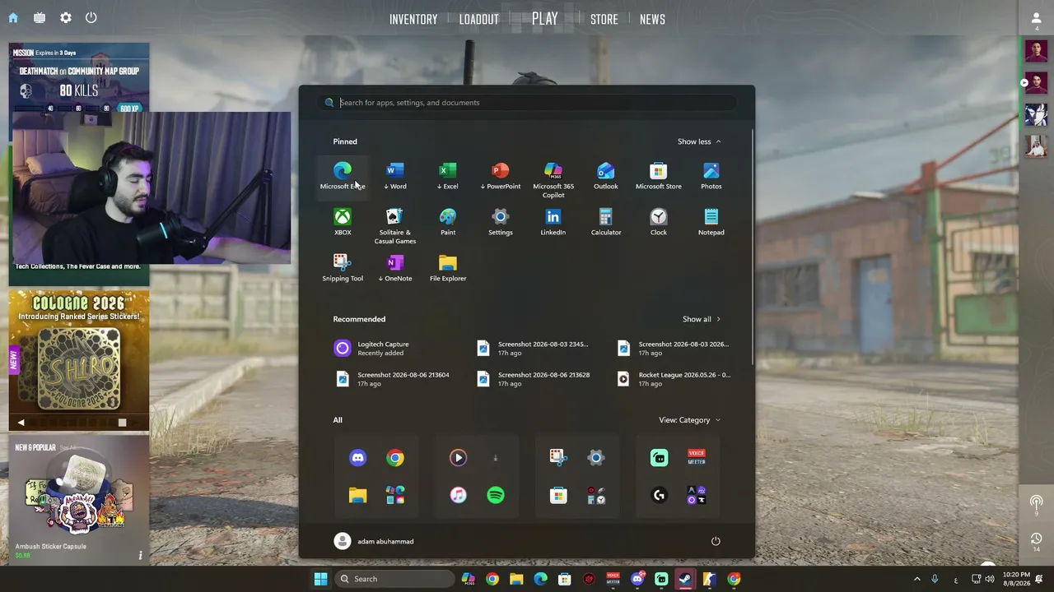
Task: Show hidden system tray icons chevron
Action: (x=916, y=579)
